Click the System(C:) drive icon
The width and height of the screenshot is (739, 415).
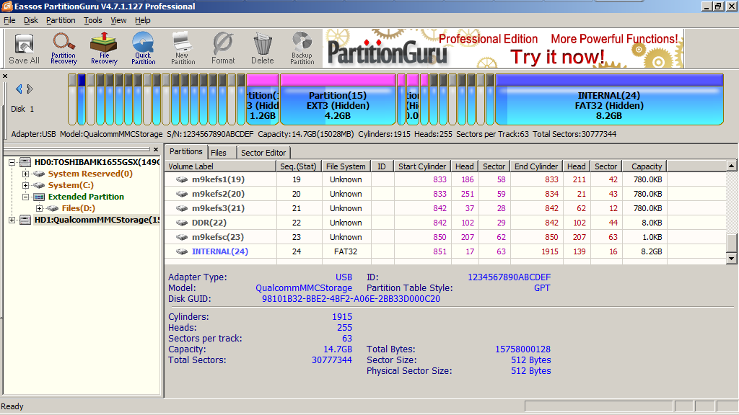(x=39, y=185)
